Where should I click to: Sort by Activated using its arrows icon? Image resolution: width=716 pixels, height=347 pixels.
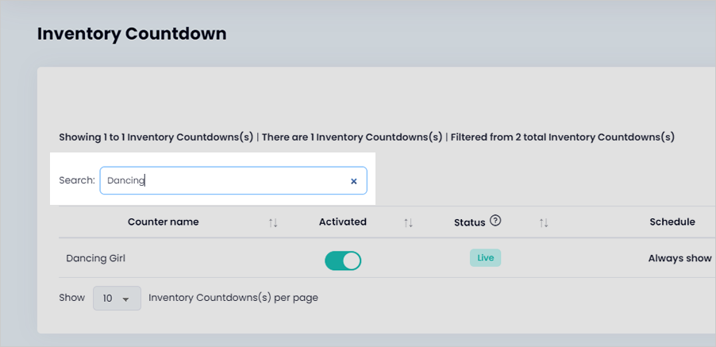(x=408, y=223)
